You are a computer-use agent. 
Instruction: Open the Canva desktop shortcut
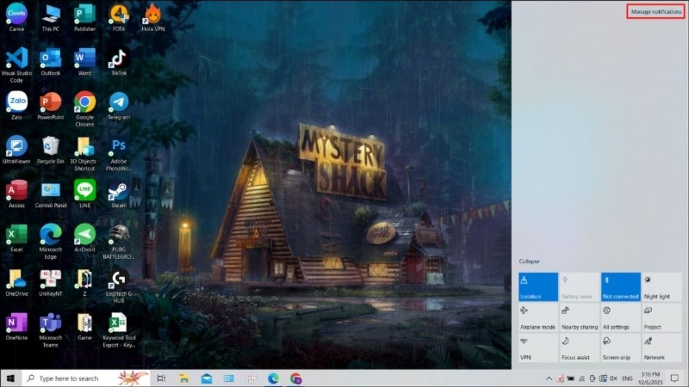point(16,17)
